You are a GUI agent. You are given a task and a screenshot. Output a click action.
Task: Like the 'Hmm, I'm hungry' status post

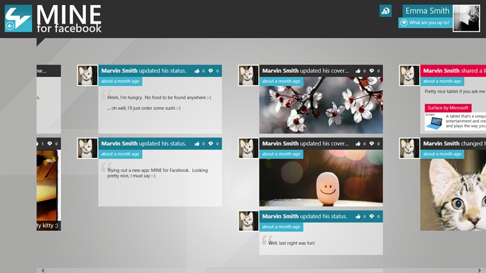pyautogui.click(x=197, y=71)
